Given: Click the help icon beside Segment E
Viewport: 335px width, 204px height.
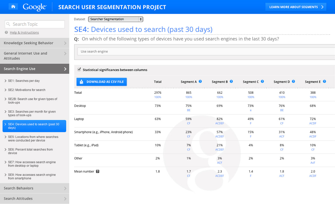Looking at the screenshot, I should (324, 81).
